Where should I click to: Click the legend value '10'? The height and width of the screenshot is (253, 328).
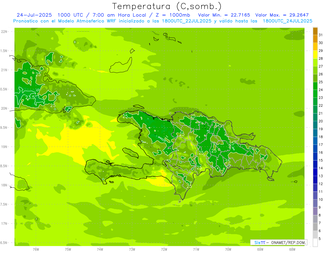pos(321,200)
